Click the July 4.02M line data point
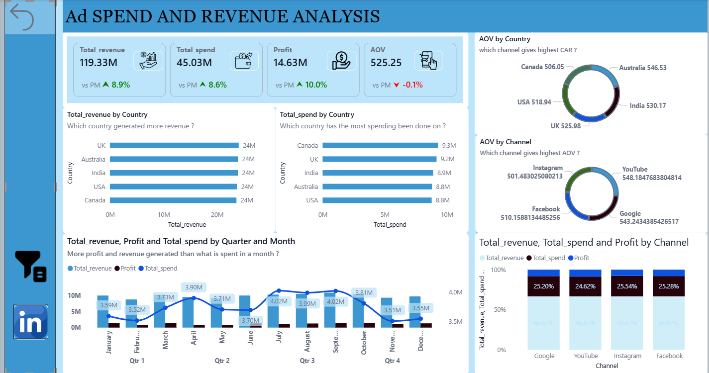The height and width of the screenshot is (373, 709). coord(279,290)
